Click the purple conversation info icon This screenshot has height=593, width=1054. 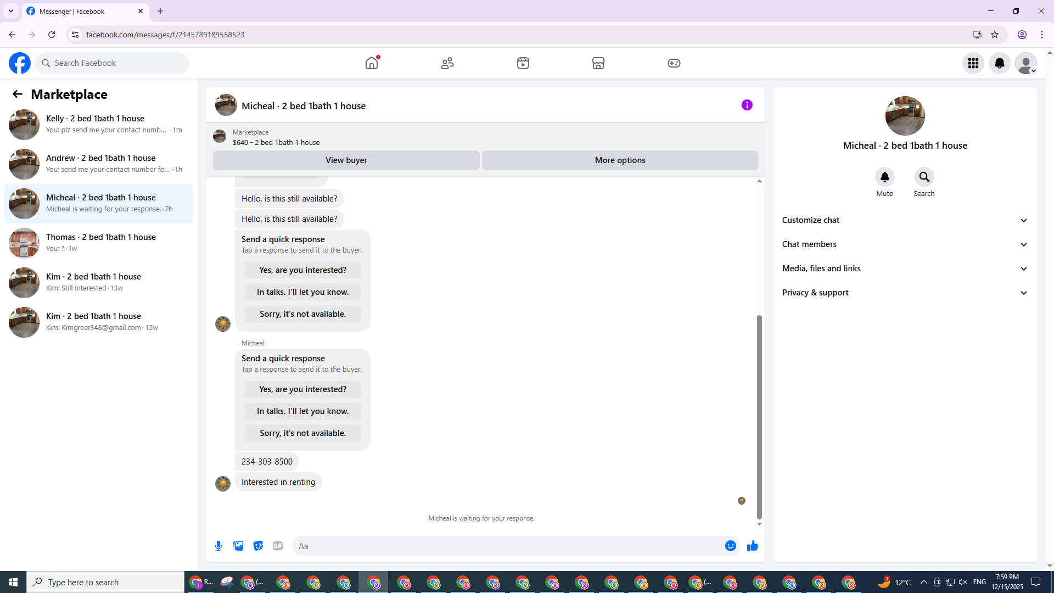(x=747, y=105)
